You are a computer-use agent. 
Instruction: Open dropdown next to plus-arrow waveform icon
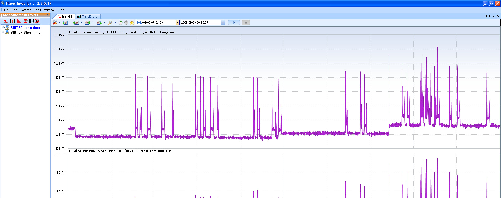pos(104,22)
